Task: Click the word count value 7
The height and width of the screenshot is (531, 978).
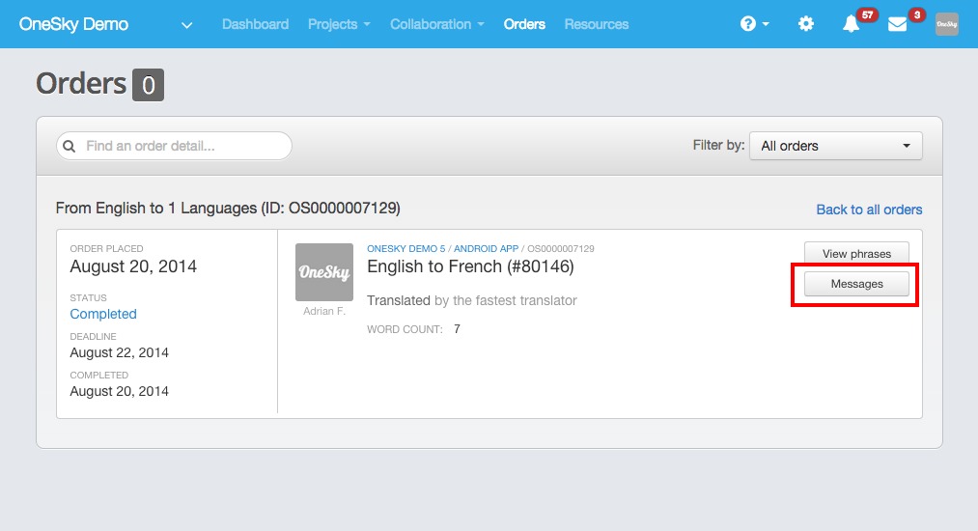Action: 458,329
